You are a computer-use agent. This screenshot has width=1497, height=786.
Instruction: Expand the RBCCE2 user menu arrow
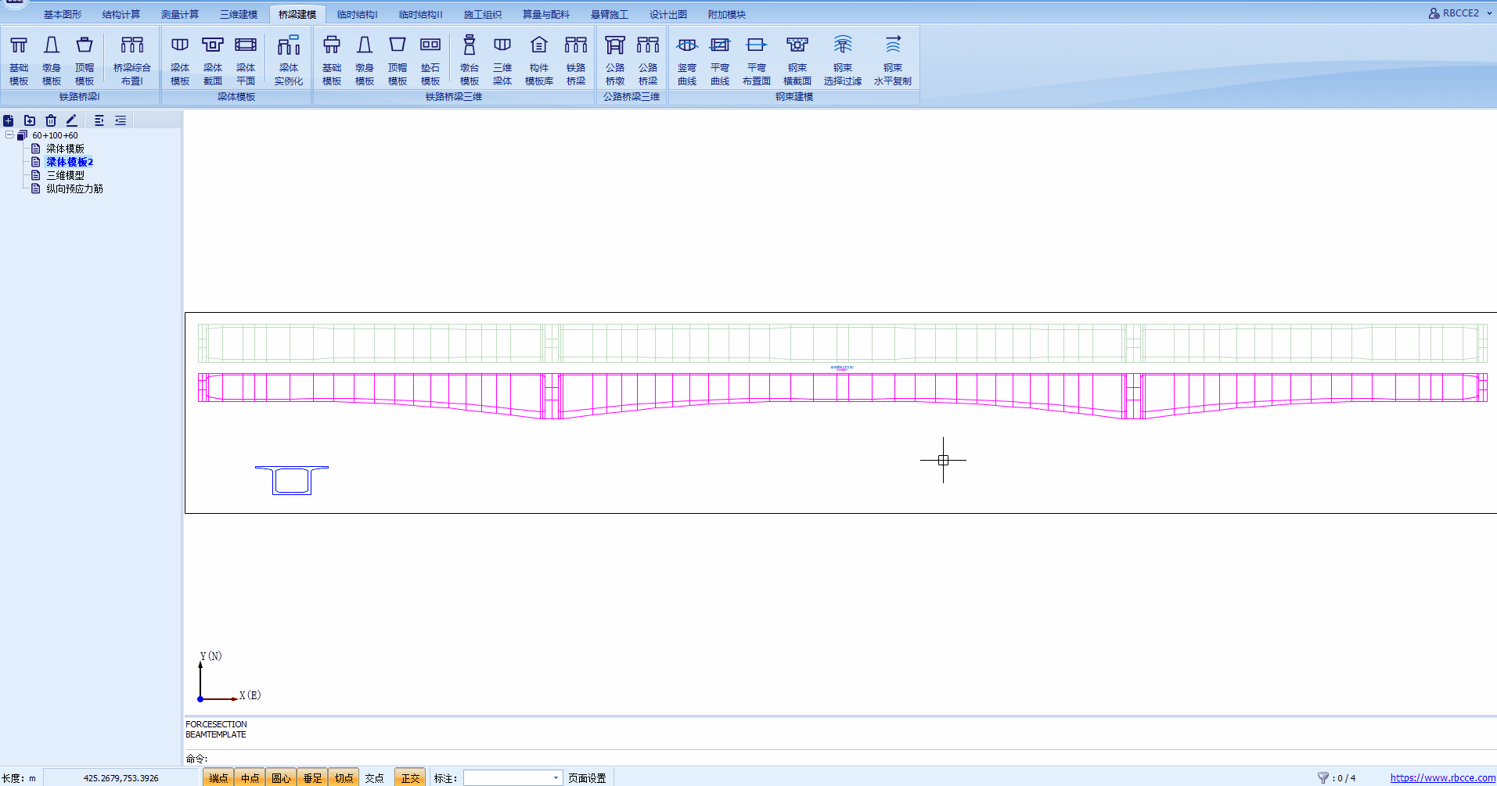(x=1489, y=13)
